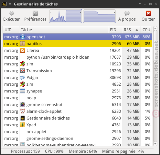The image size is (160, 155).
Task: Click the Gestionnaire de tâches row icon
Action: click(x=23, y=118)
